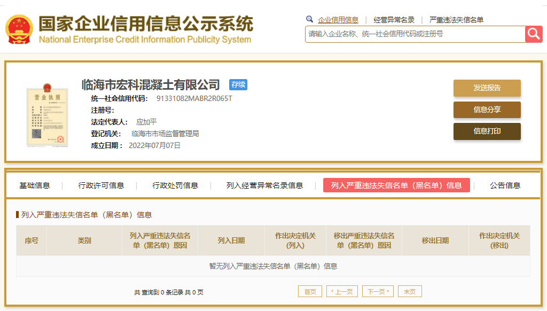Click the legal representative name 应加平

[146, 122]
